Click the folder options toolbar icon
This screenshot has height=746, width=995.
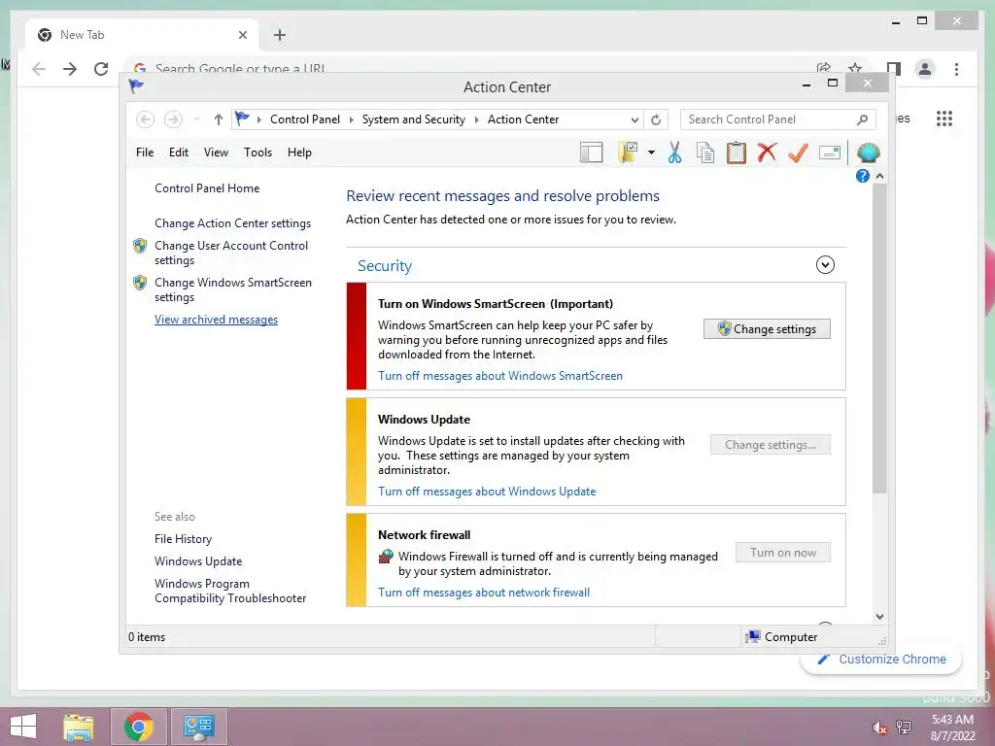pyautogui.click(x=628, y=153)
